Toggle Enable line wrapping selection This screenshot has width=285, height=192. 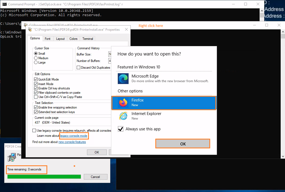[36, 107]
